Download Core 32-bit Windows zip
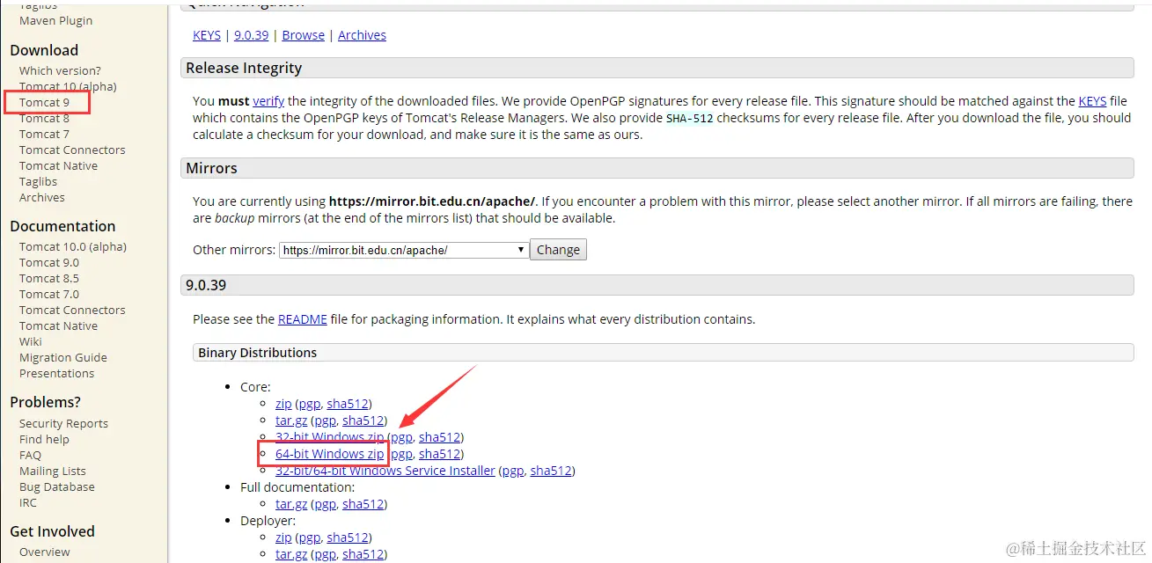Viewport: 1152px width, 563px height. 330,437
